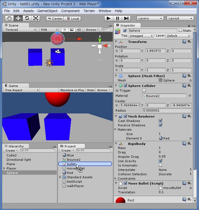Uncheck Cast Shadows option
Image resolution: width=199 pixels, height=210 pixels.
click(x=160, y=121)
